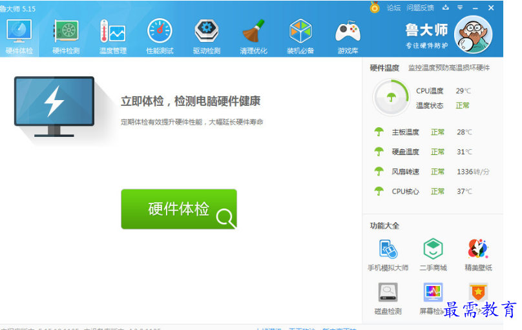Click the 监控温度预防高温损坏硬件 description
This screenshot has width=522, height=330.
tap(449, 68)
